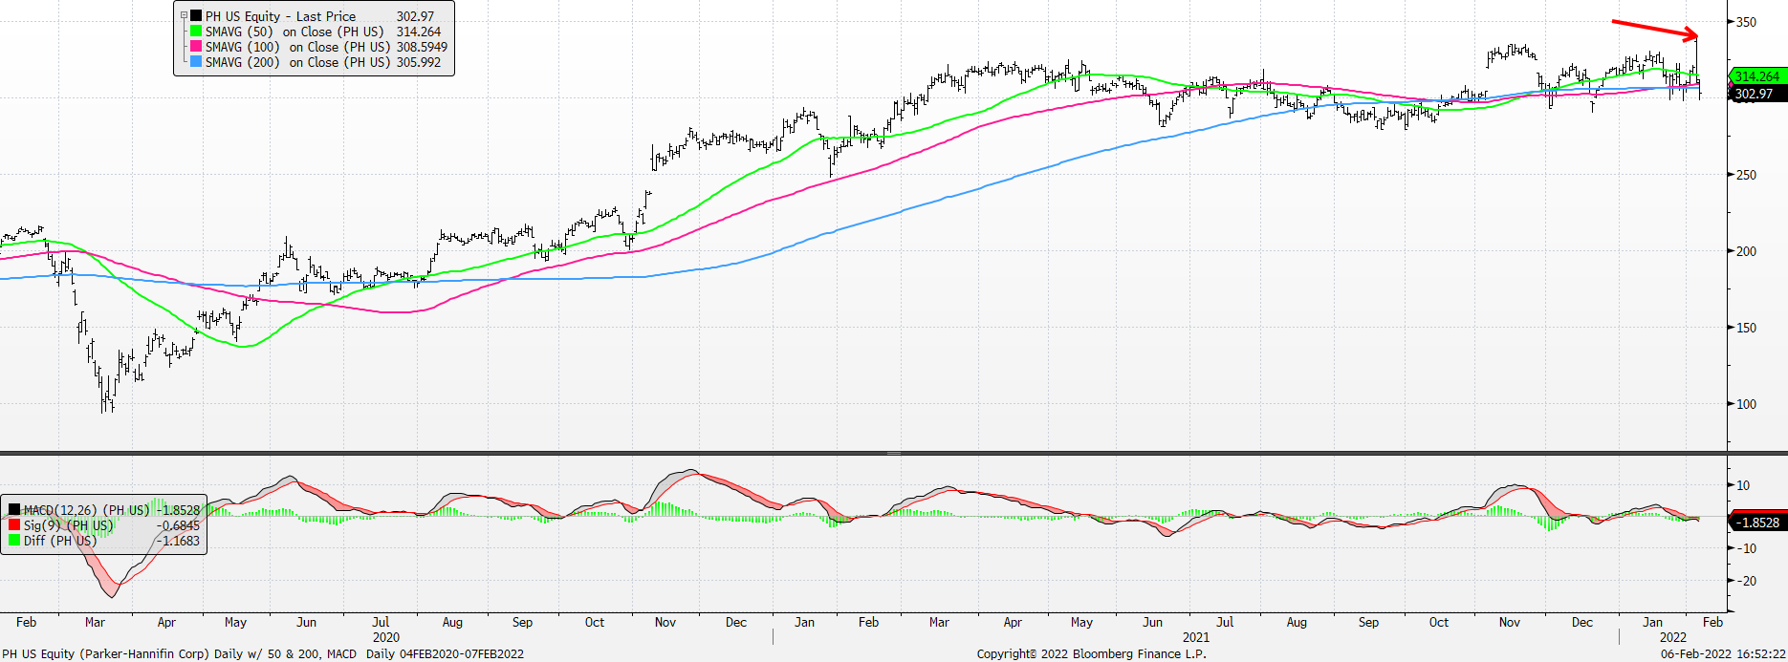Screen dimensions: 1788x662
Task: Select 'SMAVG (200) on Close' legend entry
Action: 297,62
